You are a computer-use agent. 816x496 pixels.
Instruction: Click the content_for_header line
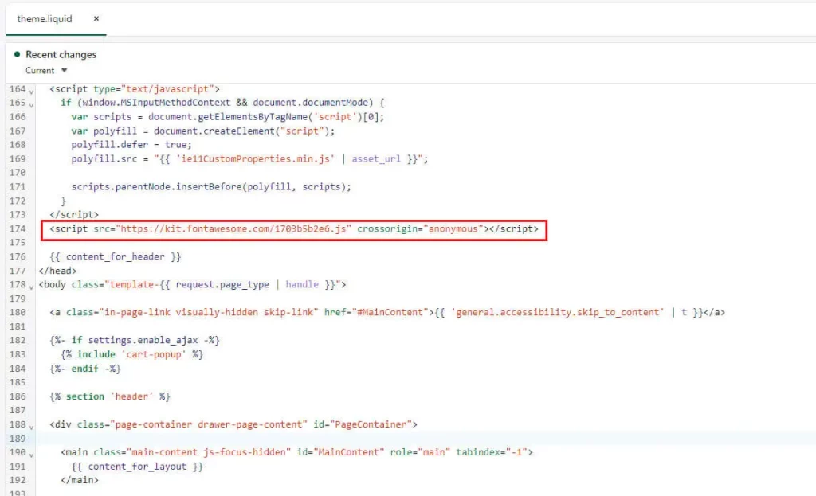click(115, 257)
